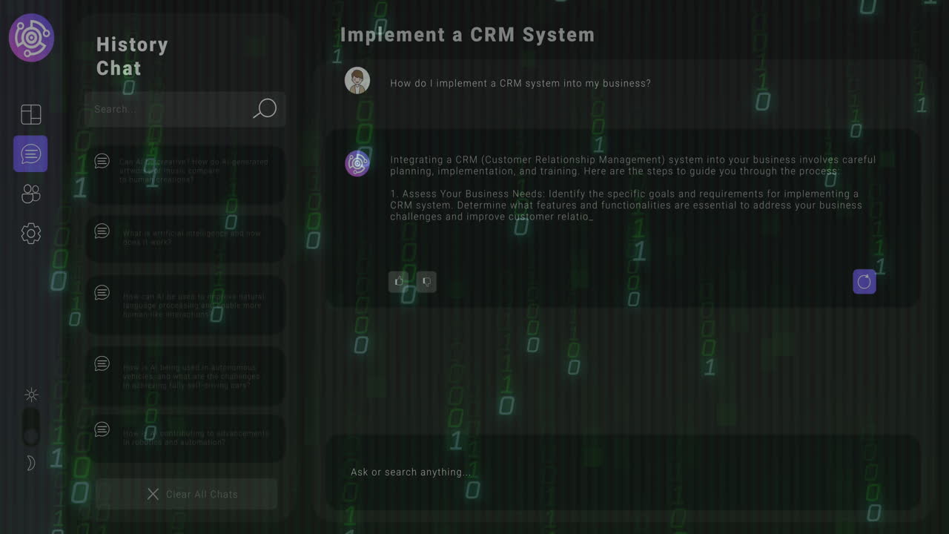
Task: Open the Community/Users section
Action: pyautogui.click(x=30, y=194)
